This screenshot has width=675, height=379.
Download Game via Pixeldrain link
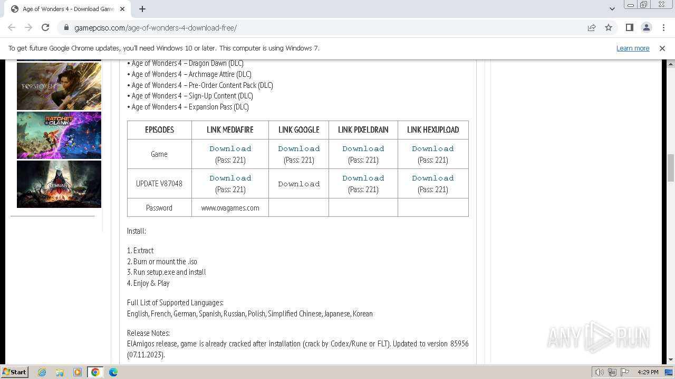coord(363,148)
